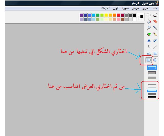
Task: Pick the pink color swatch
Action: [x=118, y=19]
